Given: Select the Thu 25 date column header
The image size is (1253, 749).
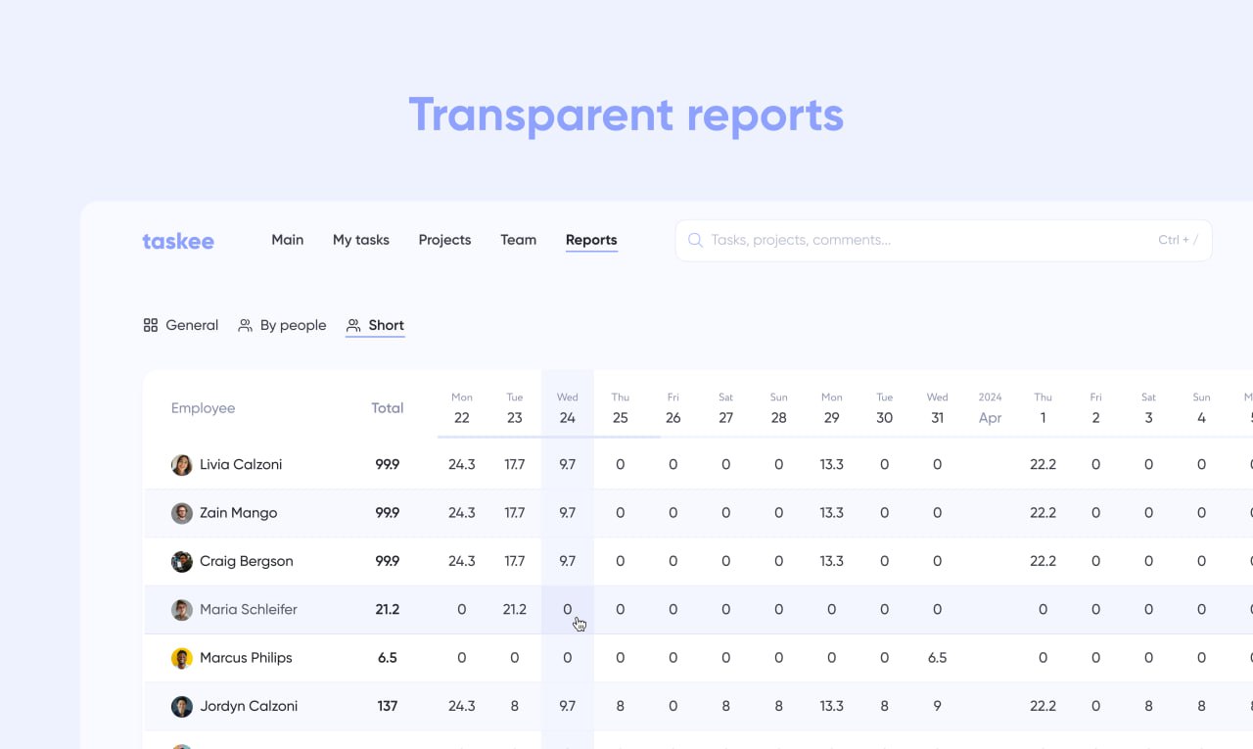Looking at the screenshot, I should (621, 408).
